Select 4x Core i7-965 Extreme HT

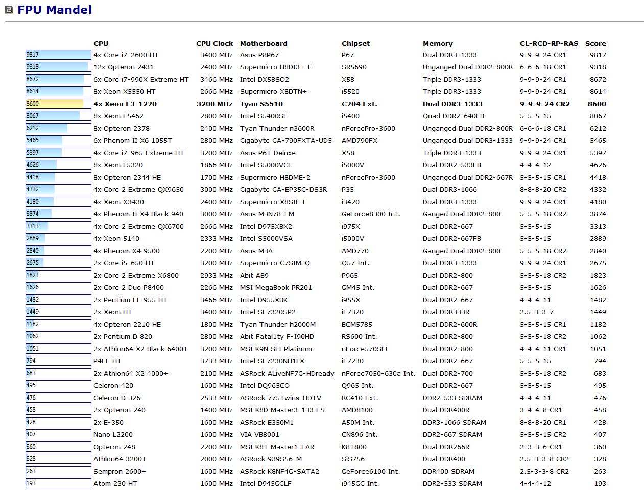(x=138, y=153)
